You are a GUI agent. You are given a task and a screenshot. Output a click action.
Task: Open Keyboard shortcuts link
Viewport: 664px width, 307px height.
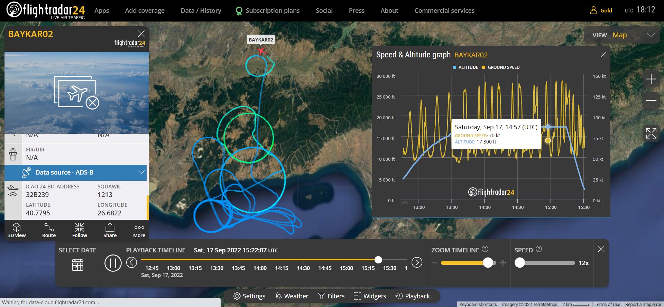click(x=478, y=304)
